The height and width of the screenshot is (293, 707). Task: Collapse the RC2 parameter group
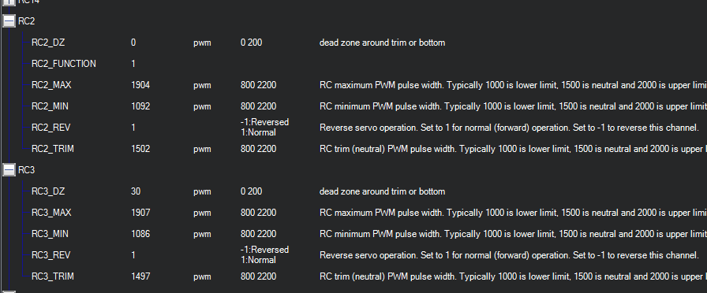coord(9,21)
